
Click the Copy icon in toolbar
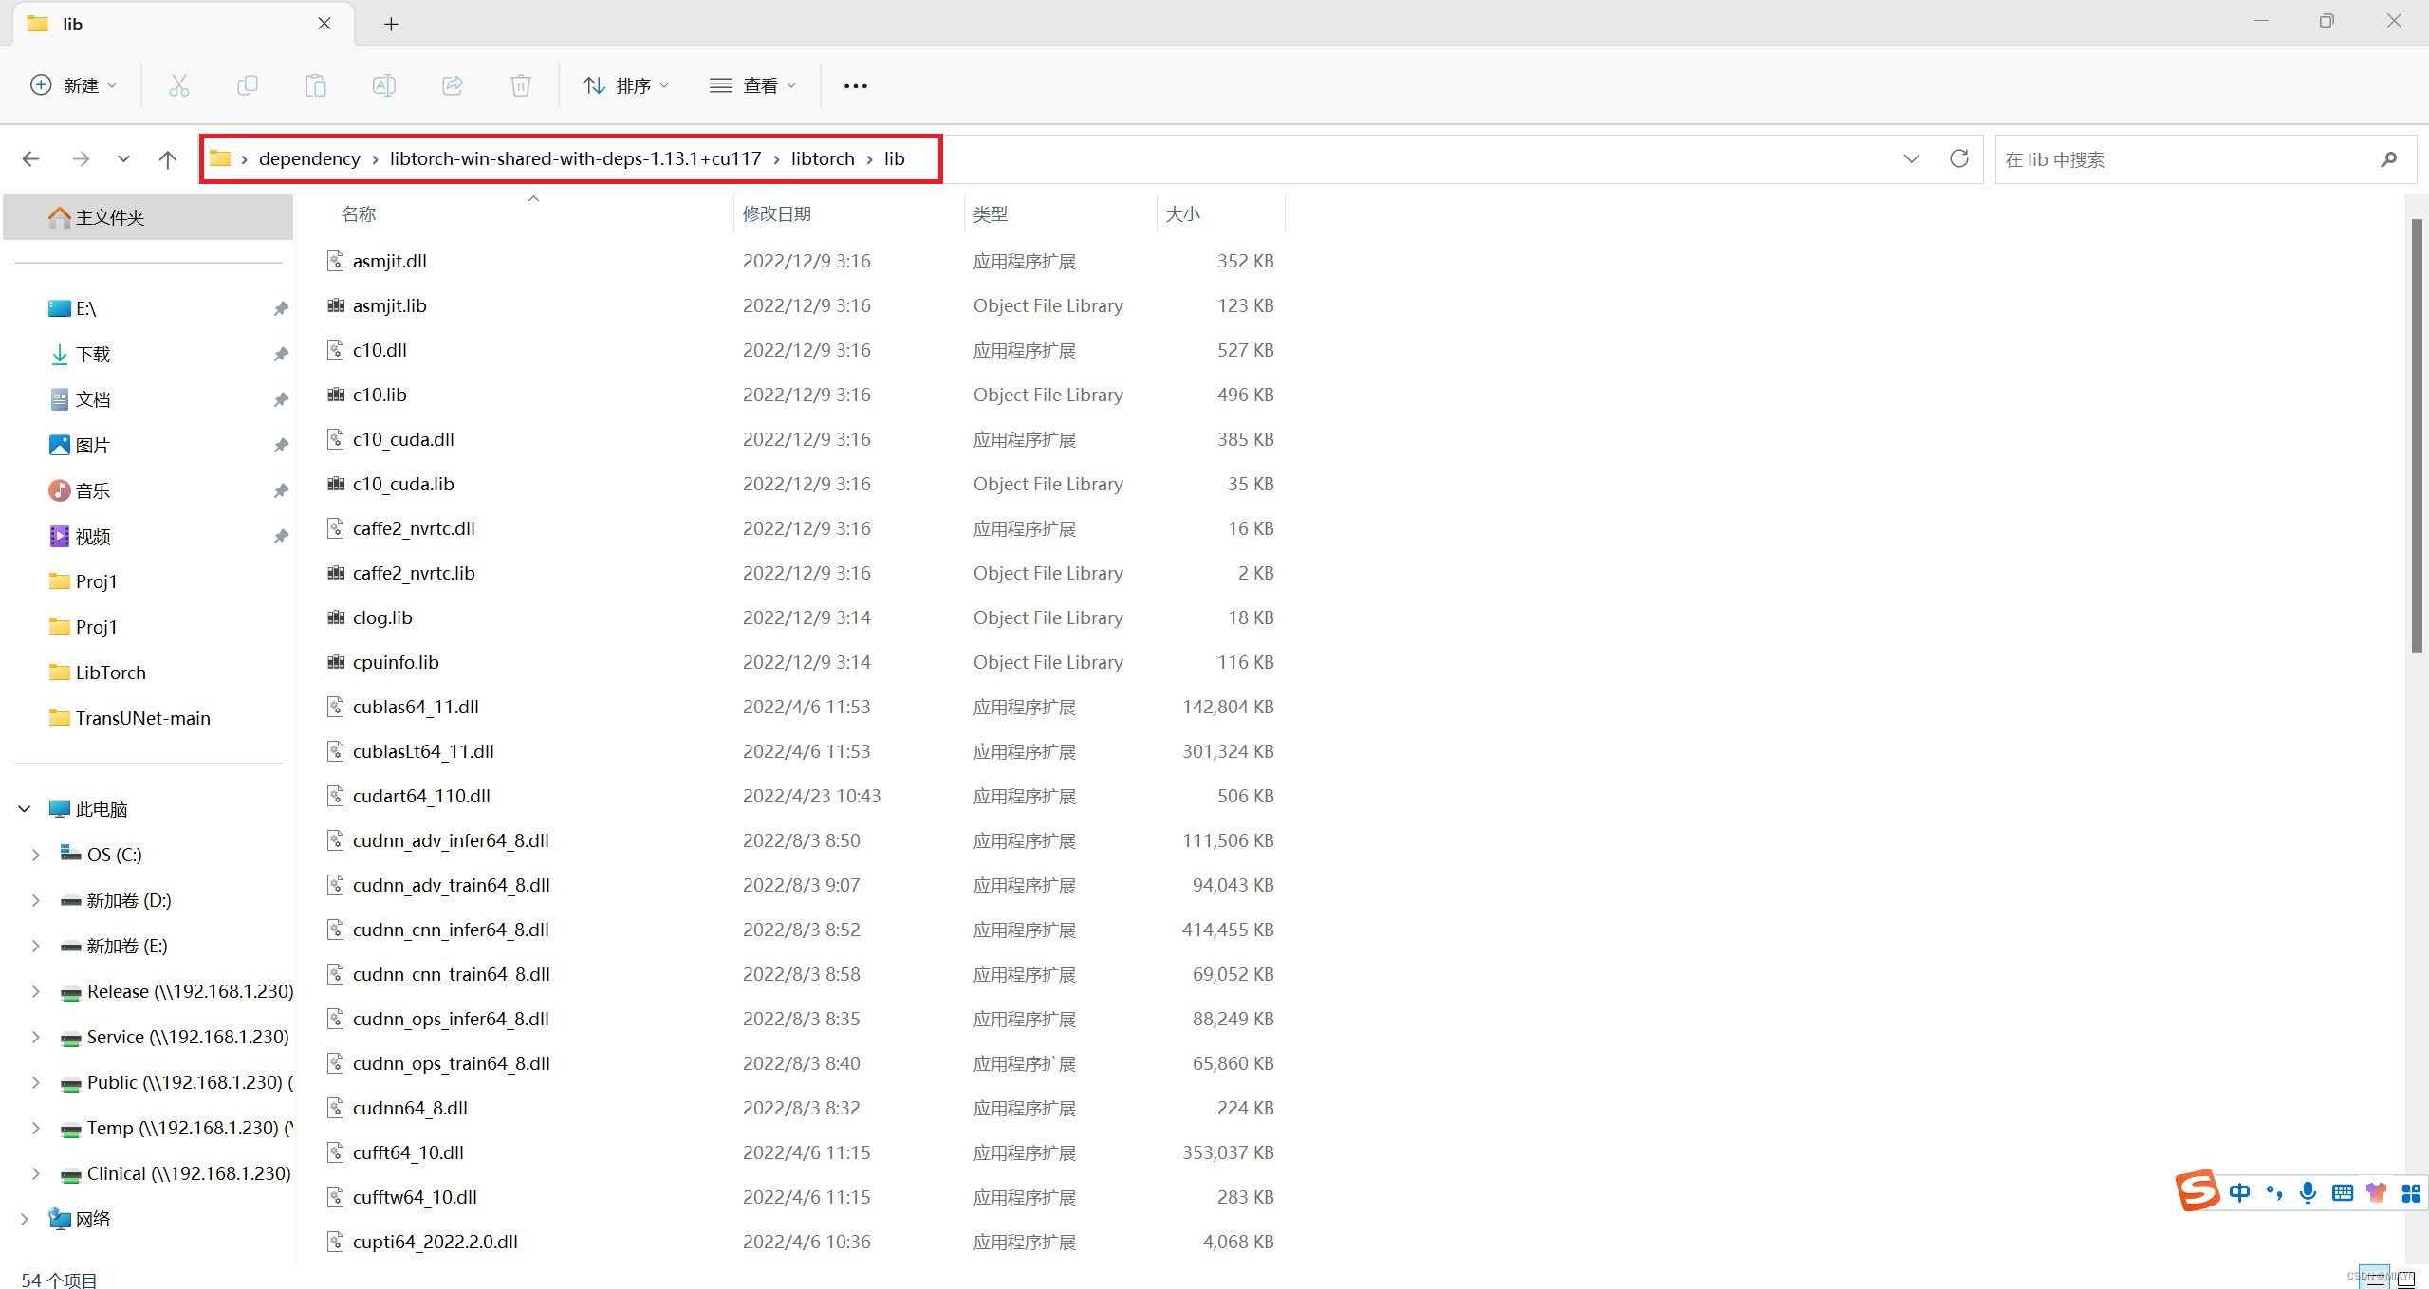pyautogui.click(x=247, y=85)
